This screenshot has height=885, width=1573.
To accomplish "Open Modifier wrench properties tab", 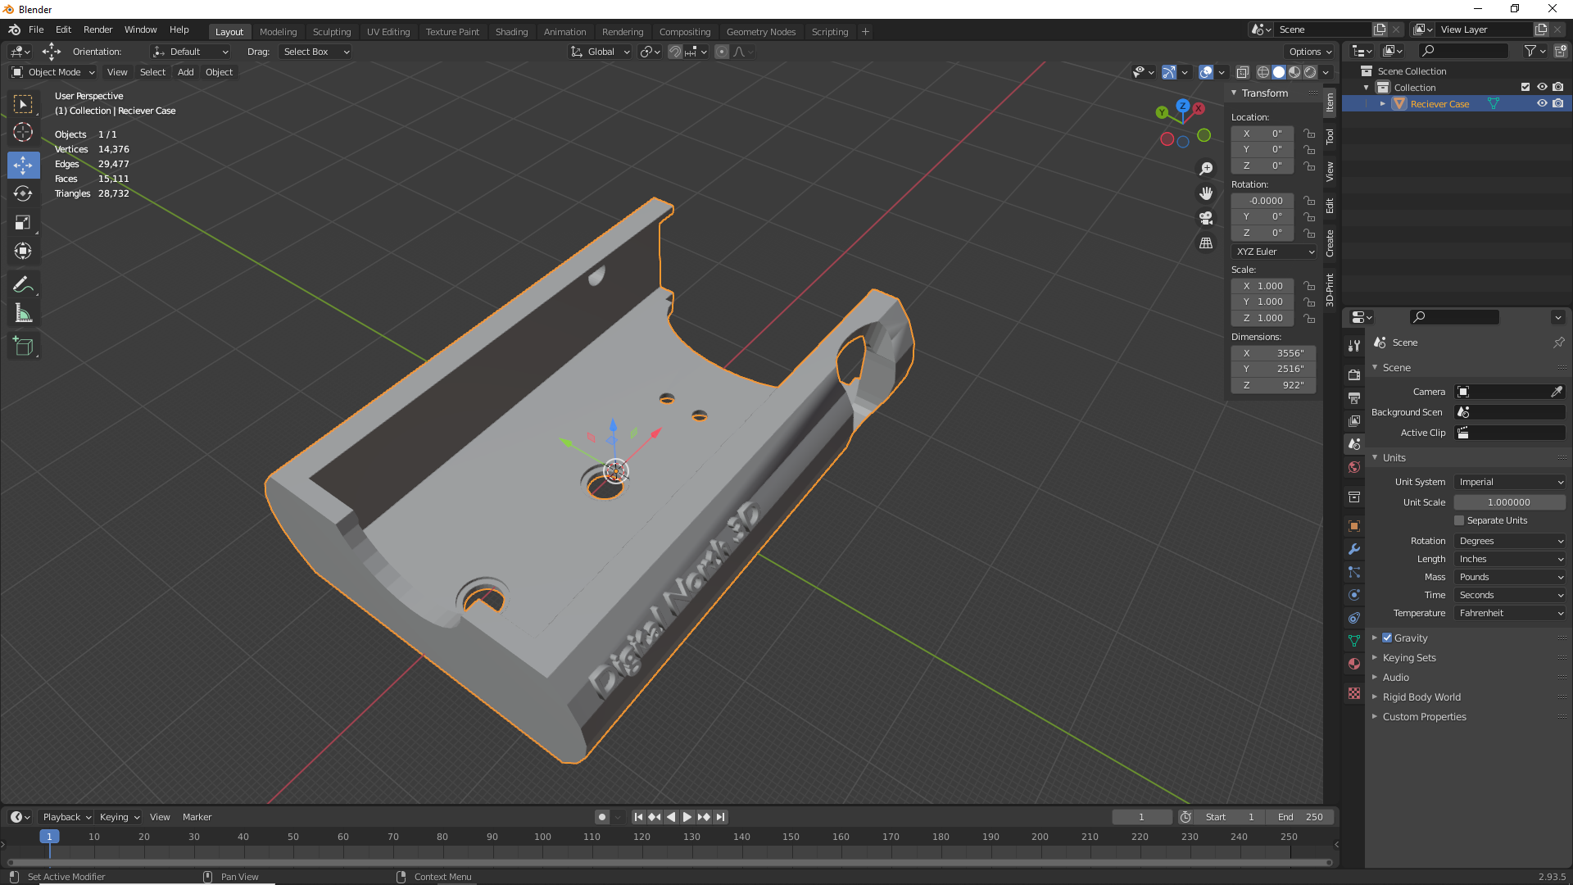I will pyautogui.click(x=1354, y=549).
